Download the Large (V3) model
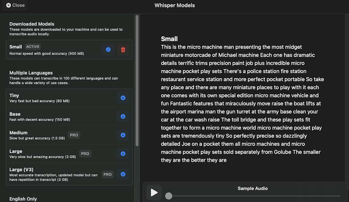 [123, 174]
